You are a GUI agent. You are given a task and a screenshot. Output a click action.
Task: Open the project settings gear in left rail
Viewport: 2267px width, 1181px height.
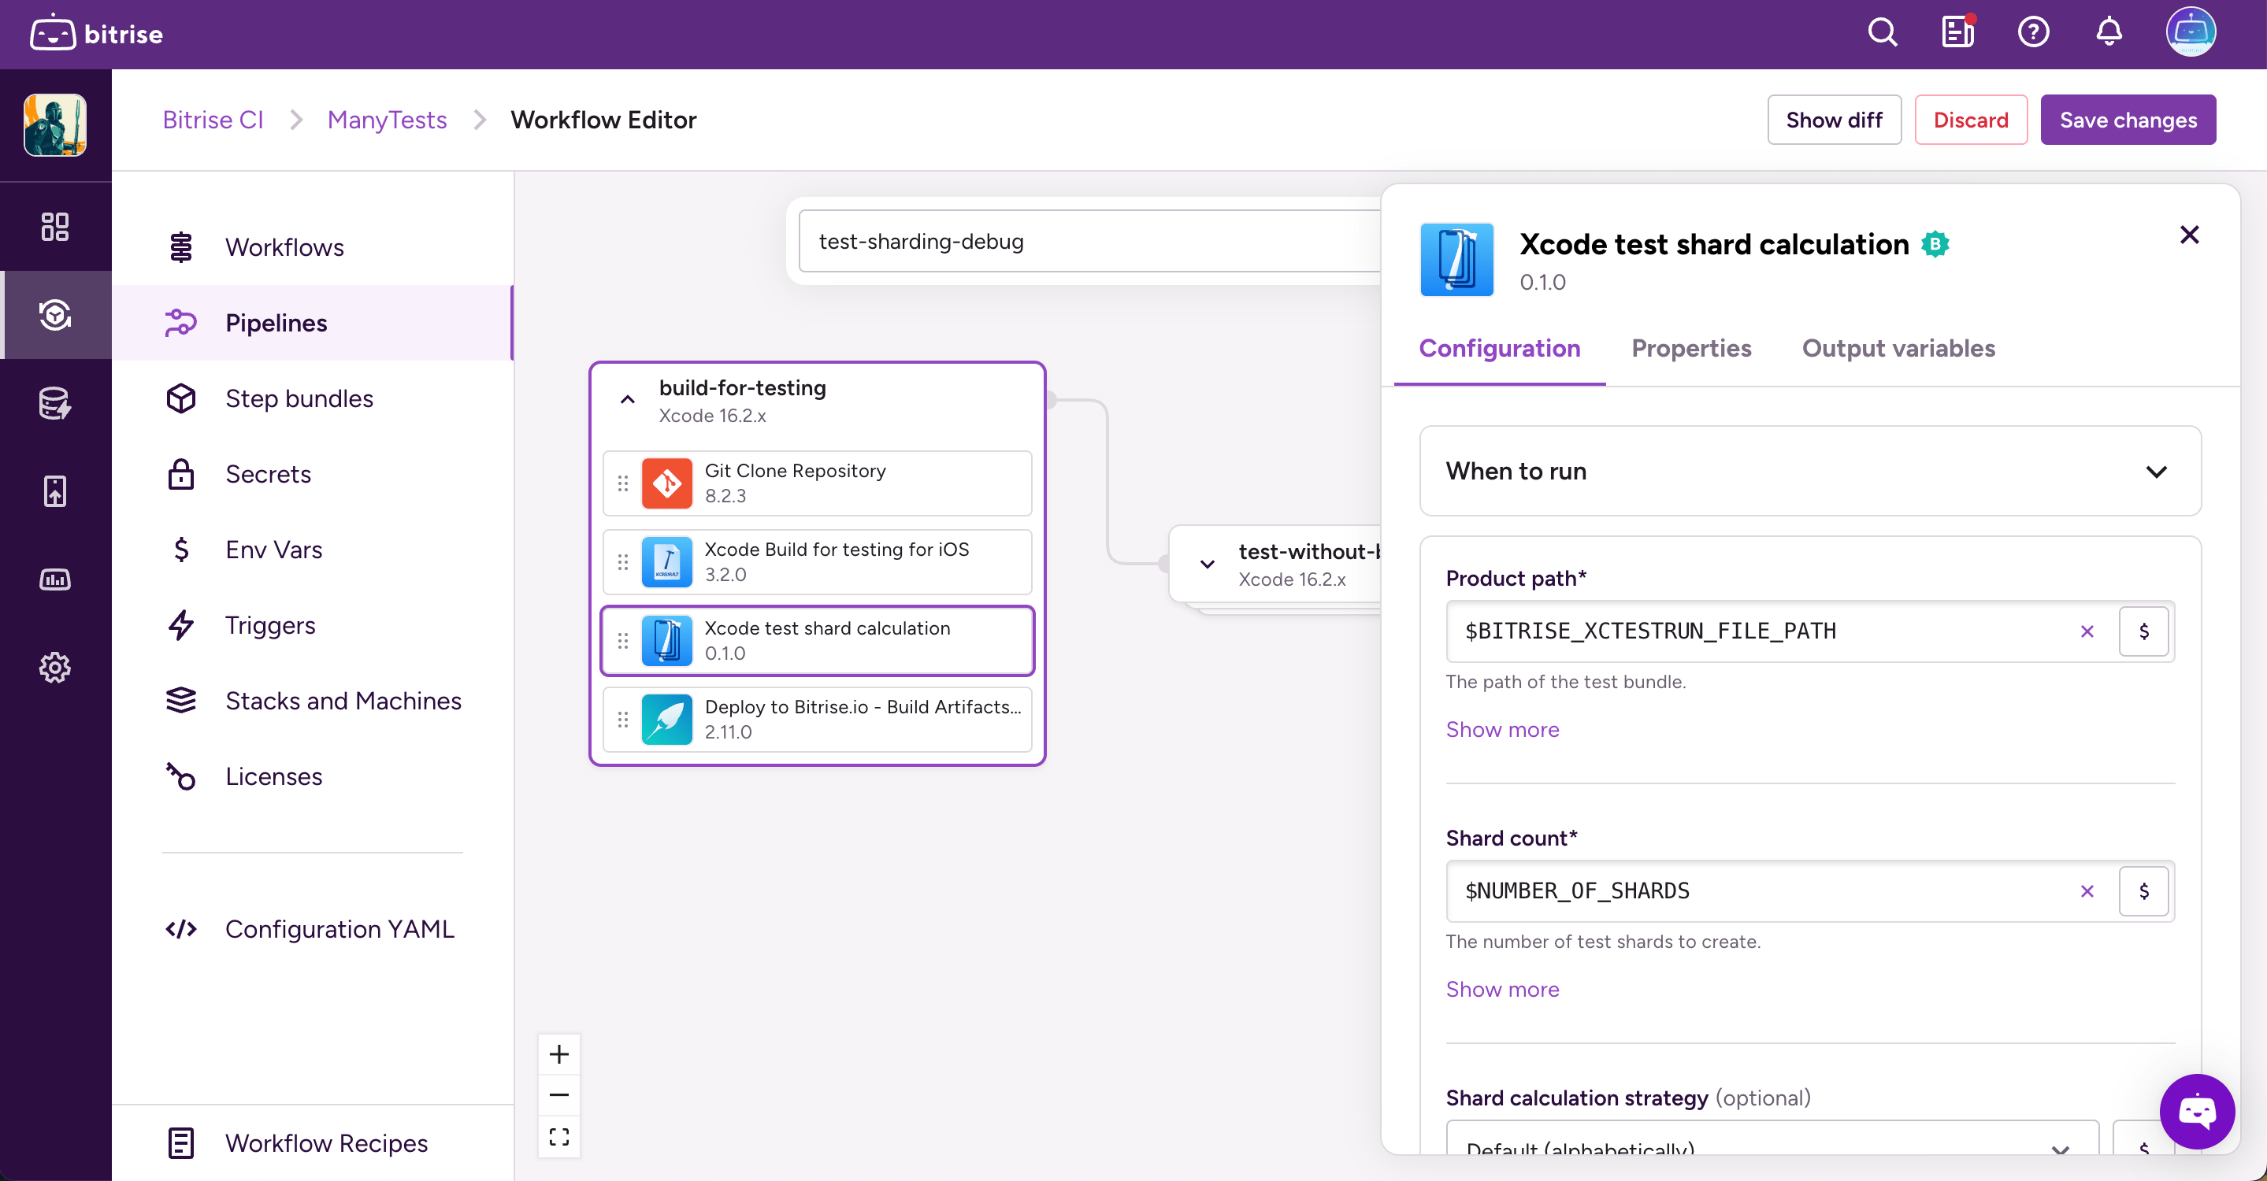[x=54, y=668]
